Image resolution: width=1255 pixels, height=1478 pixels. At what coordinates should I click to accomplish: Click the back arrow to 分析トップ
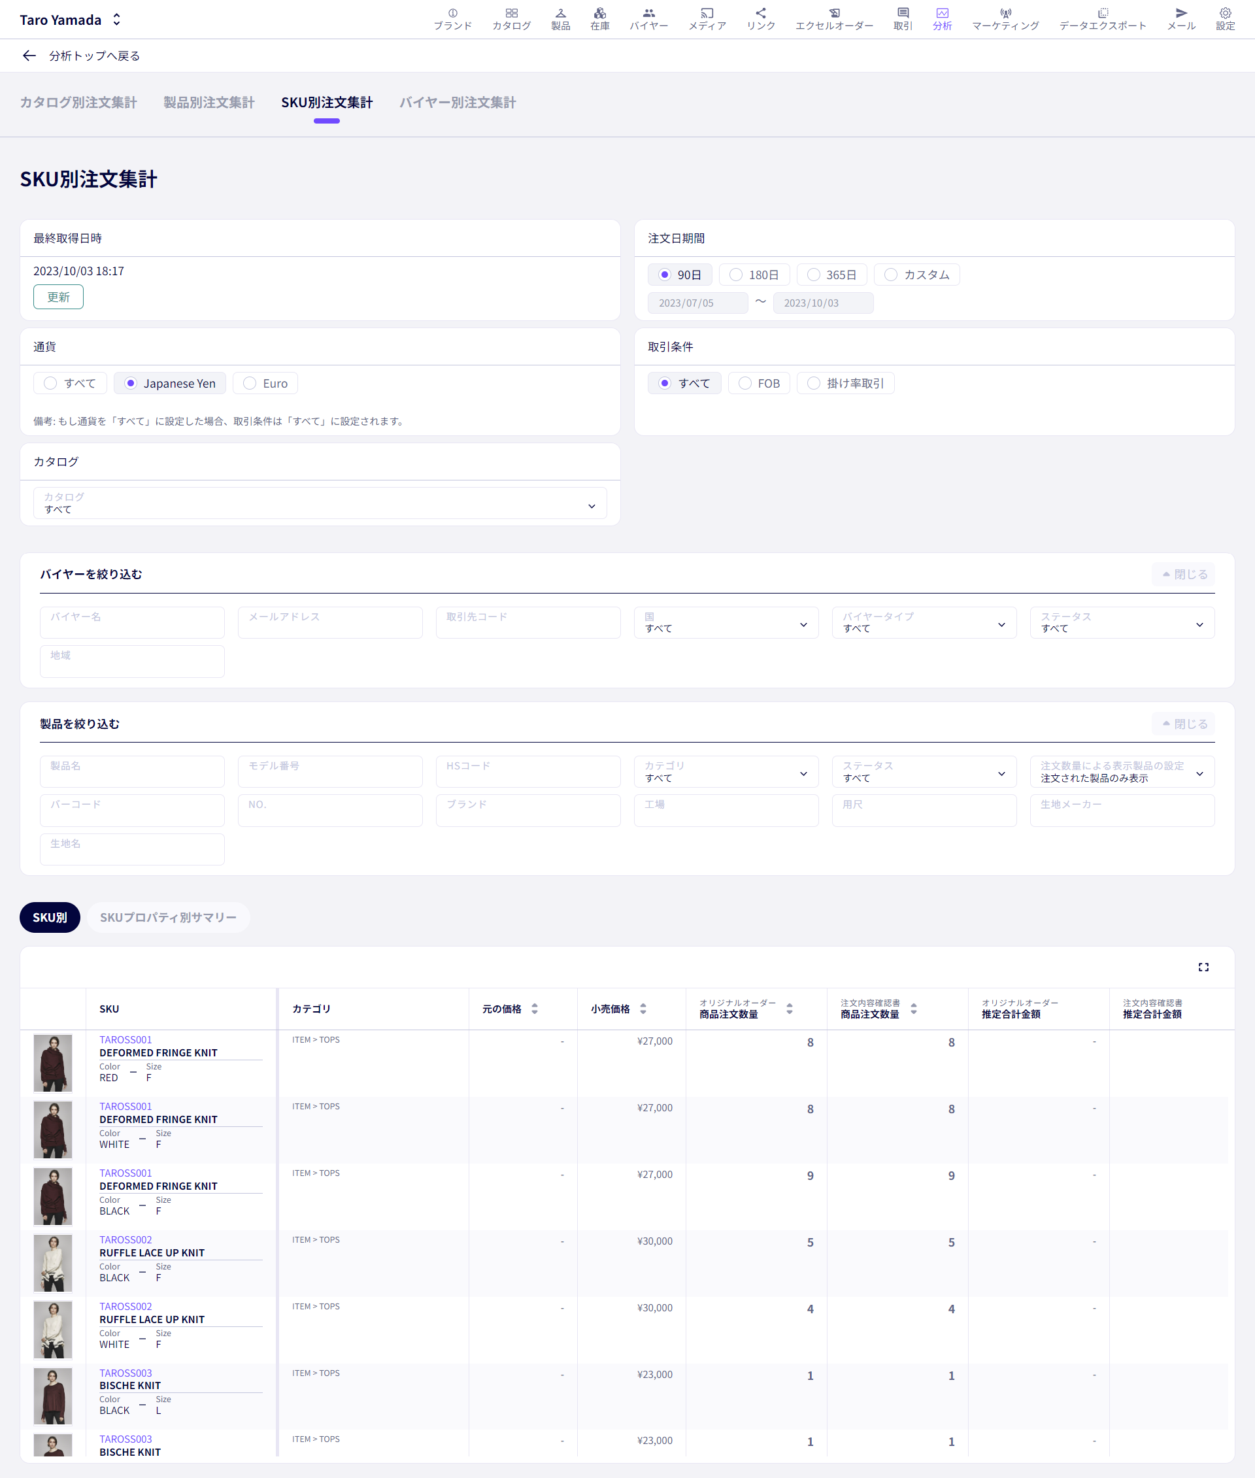tap(29, 56)
